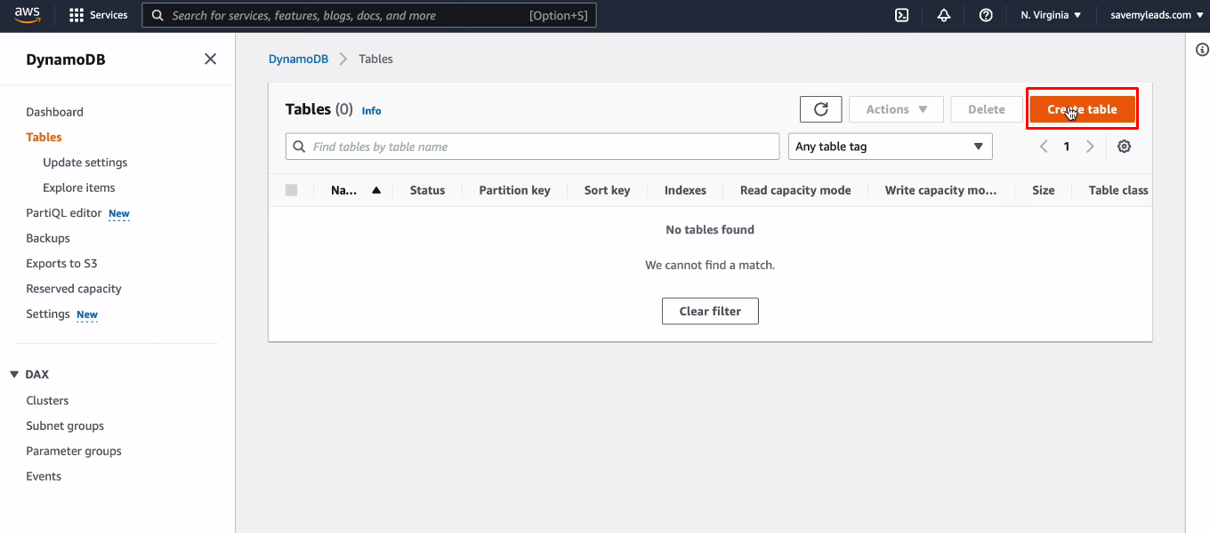Close the DynamoDB side navigation panel

tap(210, 60)
